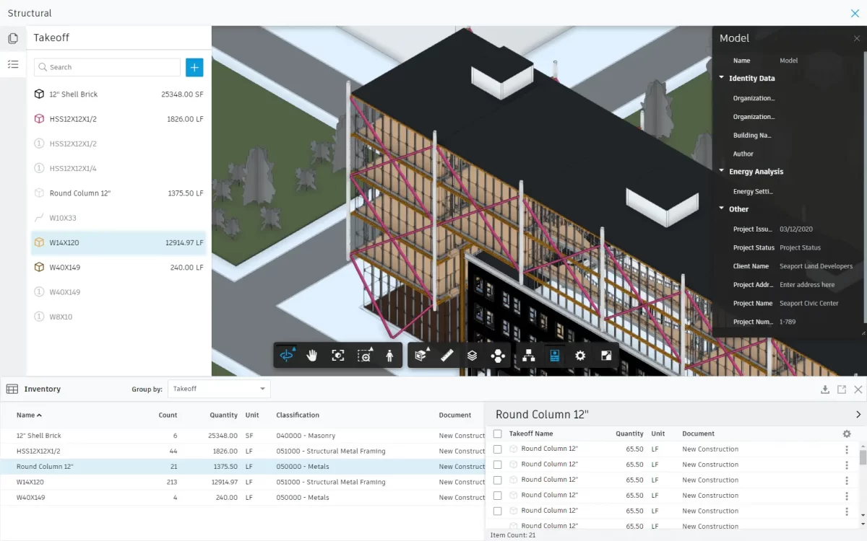Open the Sheets icon in left sidebar
This screenshot has height=541, width=867.
coord(13,39)
